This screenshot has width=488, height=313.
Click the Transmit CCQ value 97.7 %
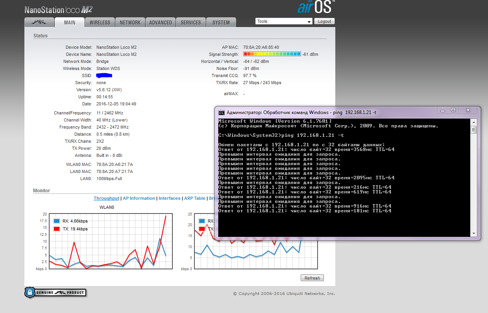[x=250, y=75]
